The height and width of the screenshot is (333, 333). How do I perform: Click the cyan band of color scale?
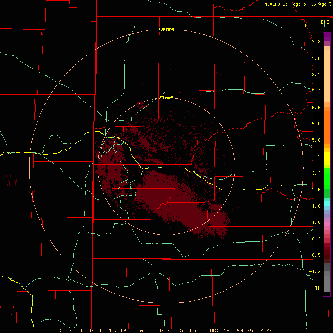pos(327,203)
